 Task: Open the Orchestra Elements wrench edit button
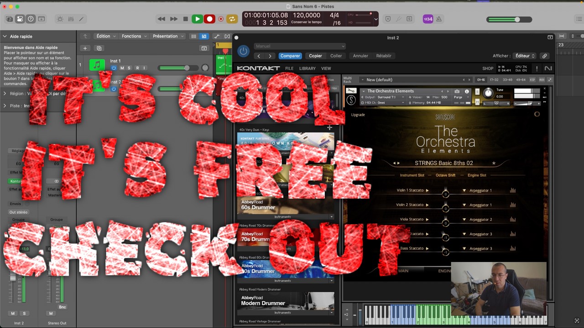click(x=351, y=91)
